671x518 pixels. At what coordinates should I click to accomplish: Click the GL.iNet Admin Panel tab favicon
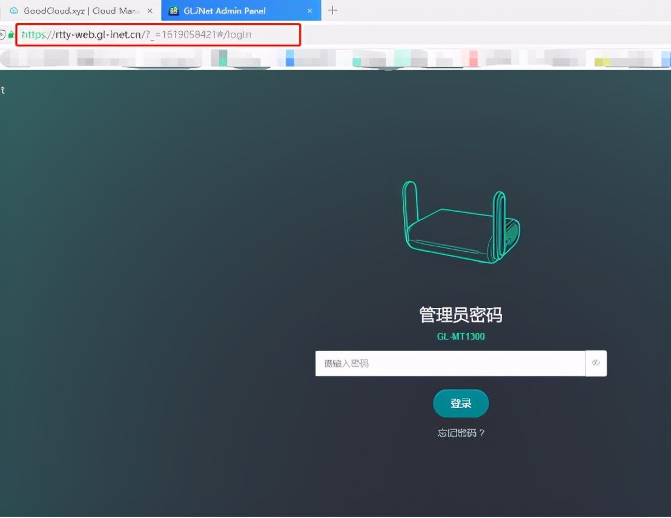(174, 11)
